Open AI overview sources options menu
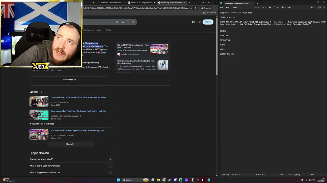 point(169,38)
